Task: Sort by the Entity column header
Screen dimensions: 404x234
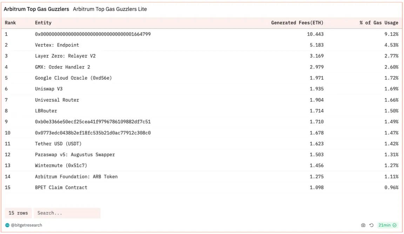Action: tap(43, 23)
